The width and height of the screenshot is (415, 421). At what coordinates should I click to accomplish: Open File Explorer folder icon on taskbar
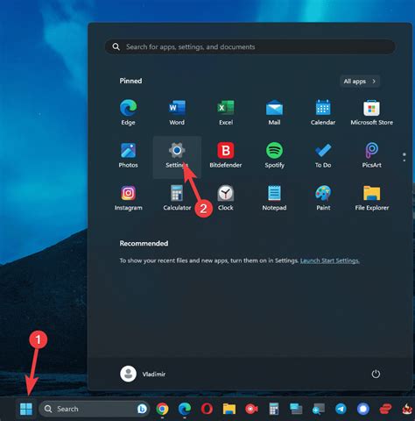coord(229,409)
